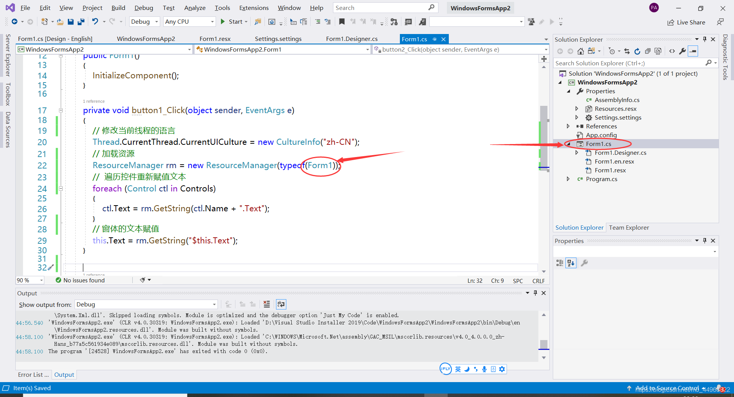This screenshot has width=734, height=397.
Task: Click the Live Share button
Action: coord(687,22)
